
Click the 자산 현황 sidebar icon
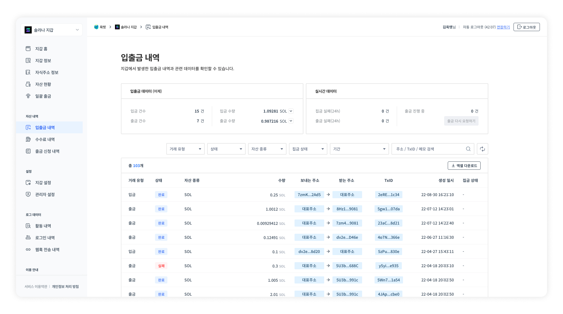tap(28, 84)
